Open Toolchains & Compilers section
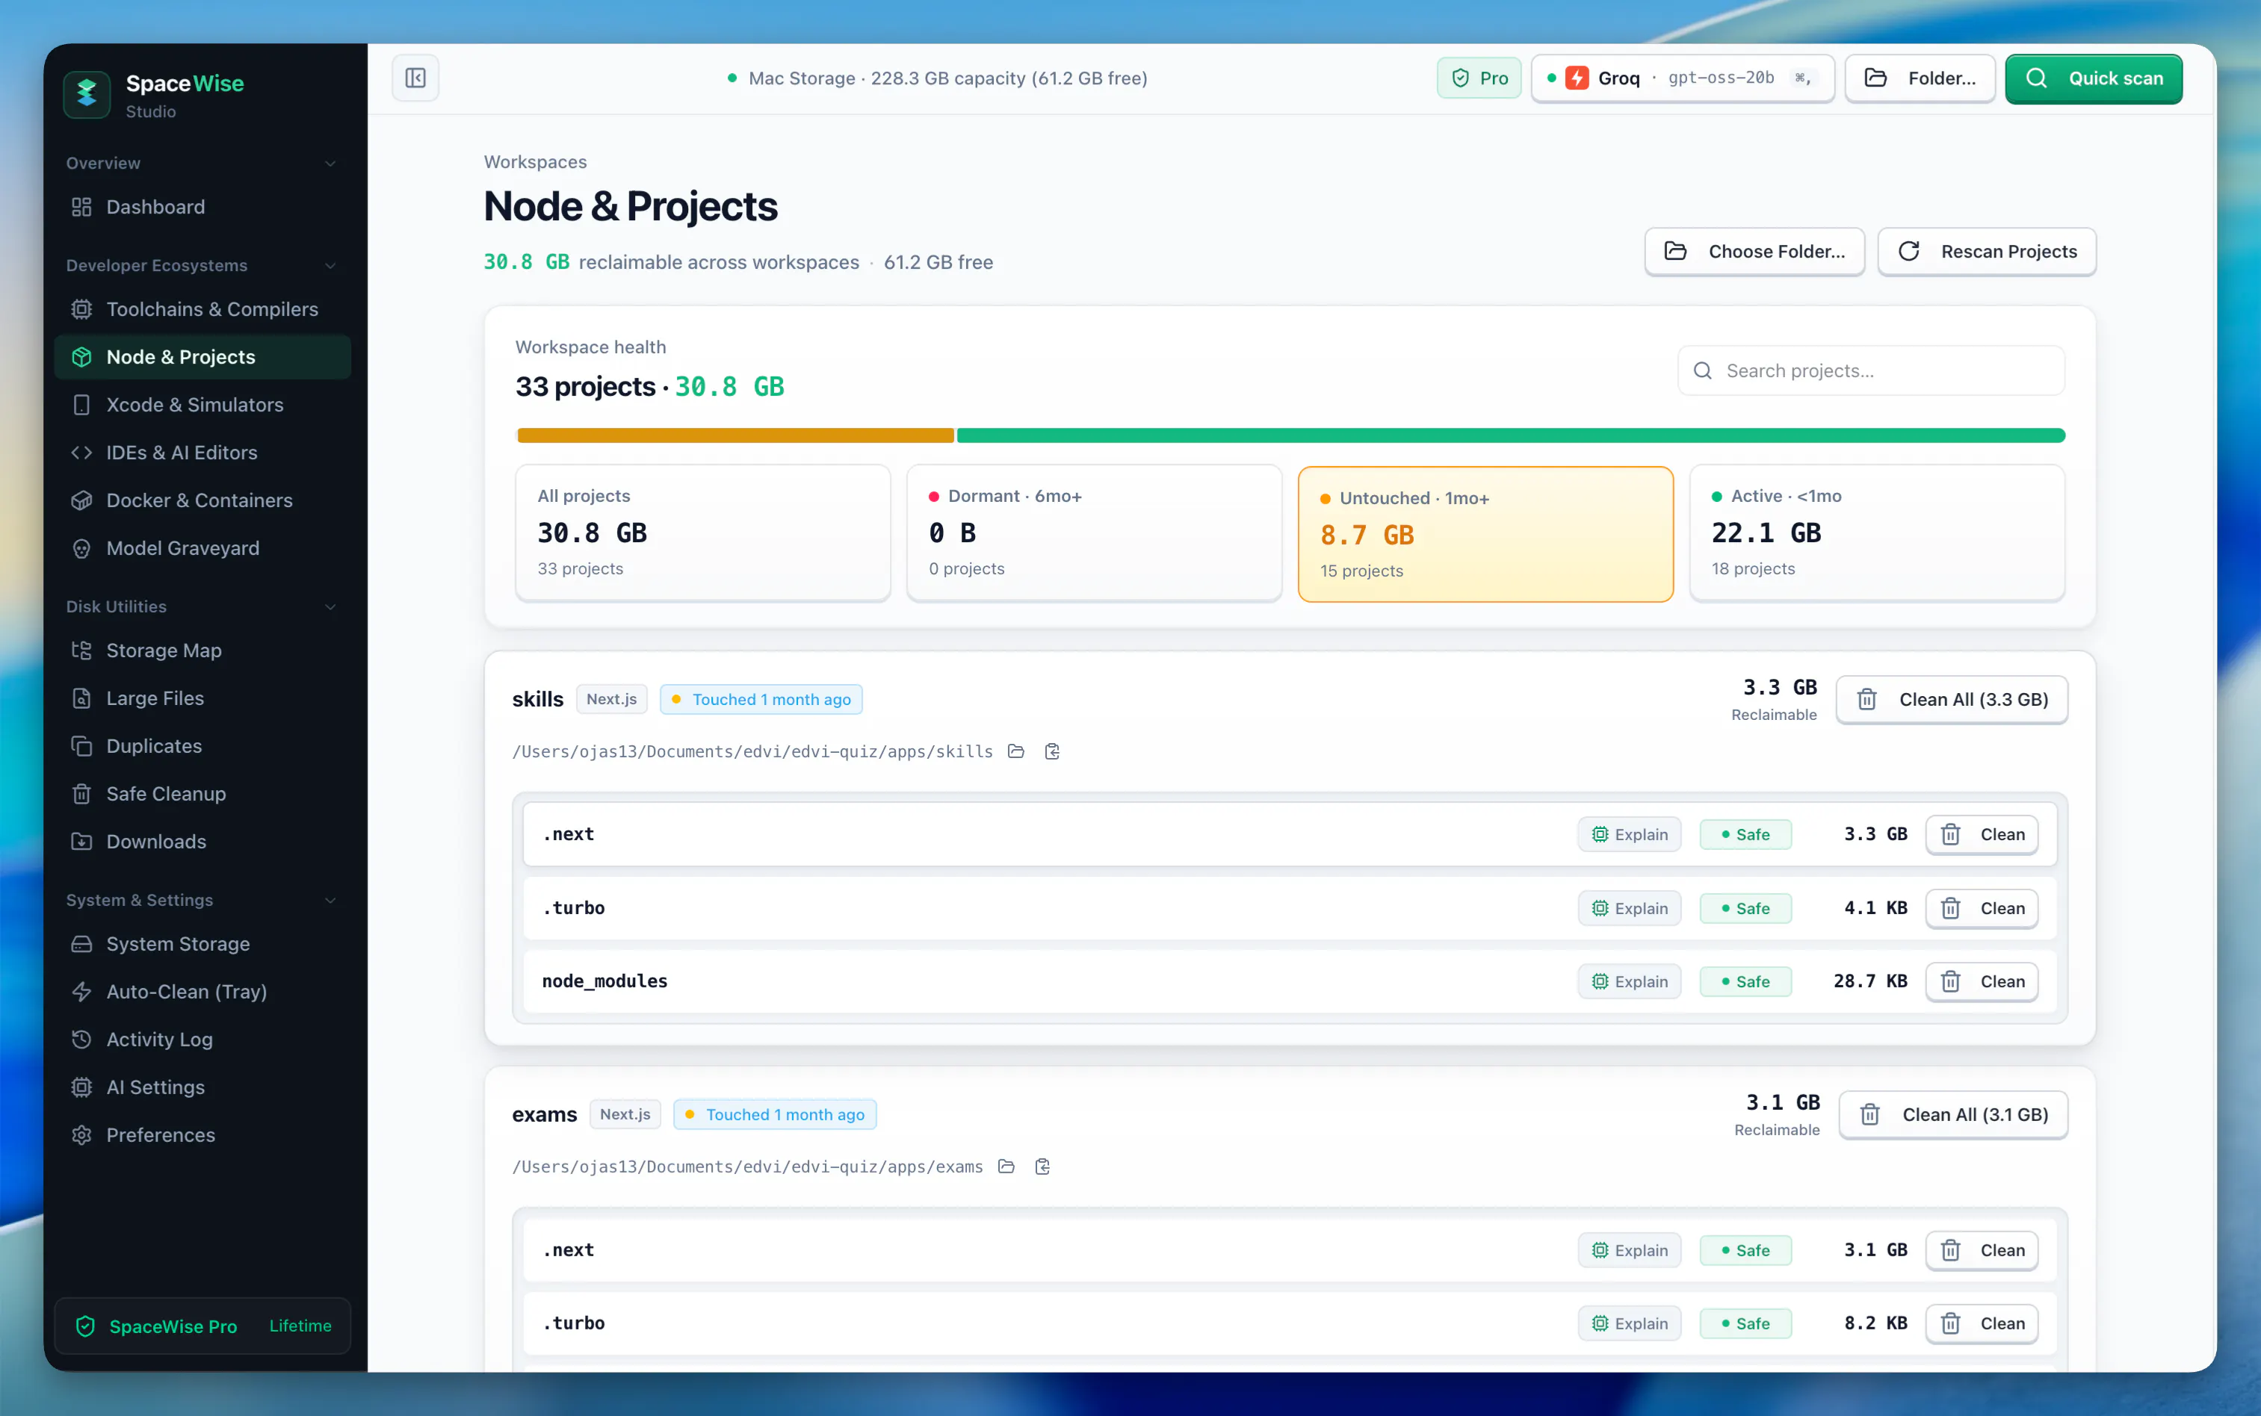 (x=202, y=309)
